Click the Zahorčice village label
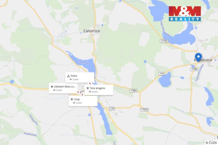 92,31
